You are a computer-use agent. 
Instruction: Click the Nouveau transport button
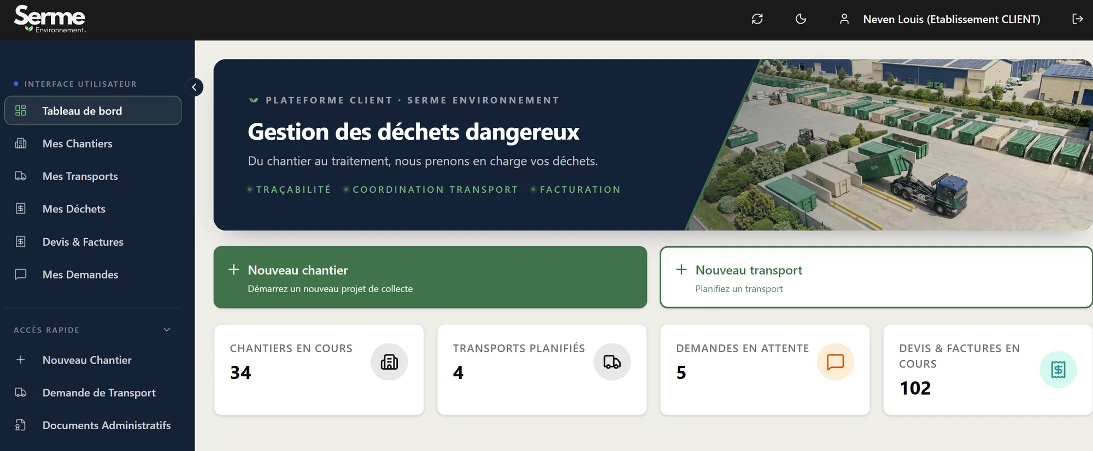876,277
